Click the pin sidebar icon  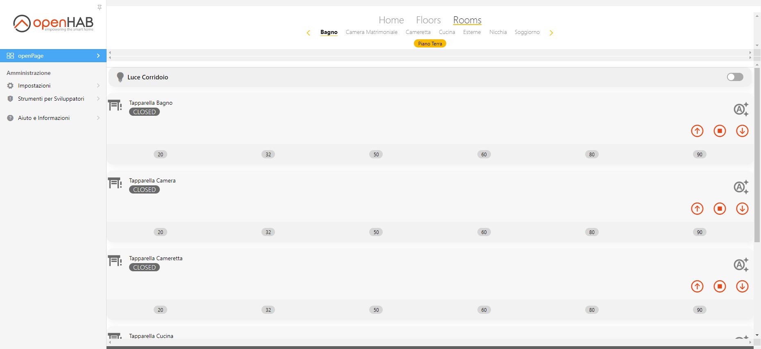point(100,7)
